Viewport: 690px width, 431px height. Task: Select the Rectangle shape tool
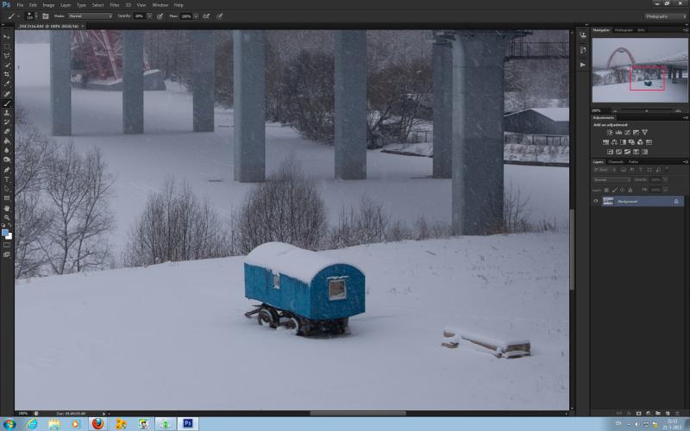click(7, 198)
